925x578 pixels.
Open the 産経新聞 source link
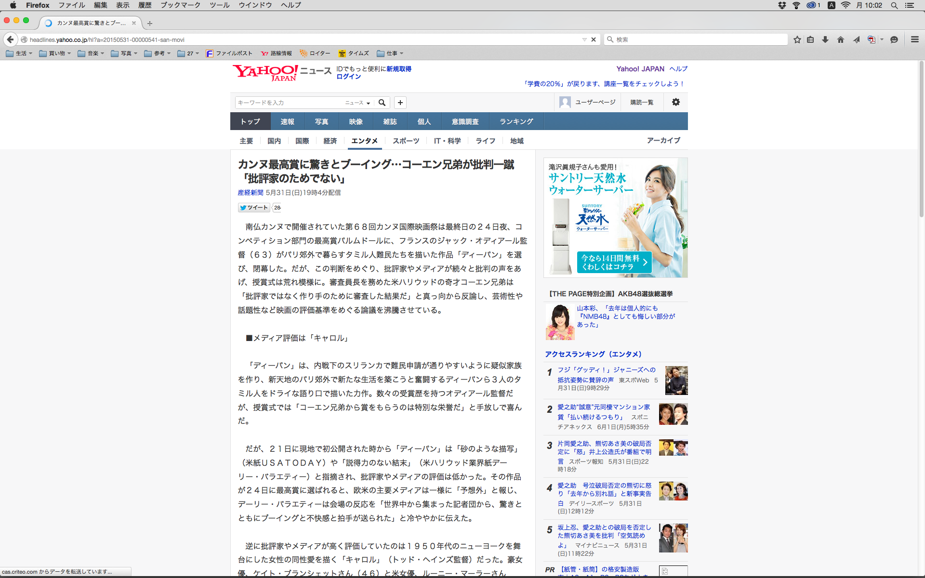click(x=250, y=193)
